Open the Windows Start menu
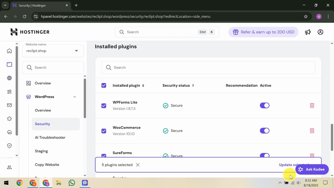This screenshot has width=334, height=188. [x=6, y=183]
